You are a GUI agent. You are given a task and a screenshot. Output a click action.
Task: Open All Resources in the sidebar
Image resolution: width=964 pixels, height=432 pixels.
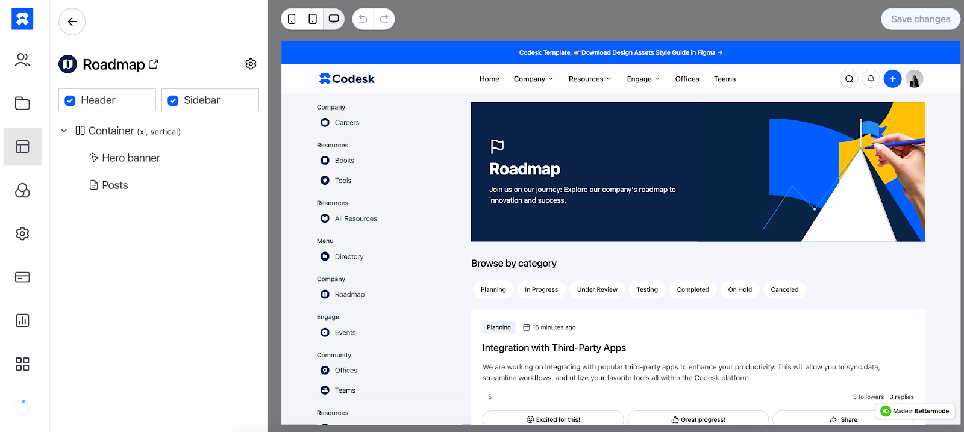pos(349,218)
